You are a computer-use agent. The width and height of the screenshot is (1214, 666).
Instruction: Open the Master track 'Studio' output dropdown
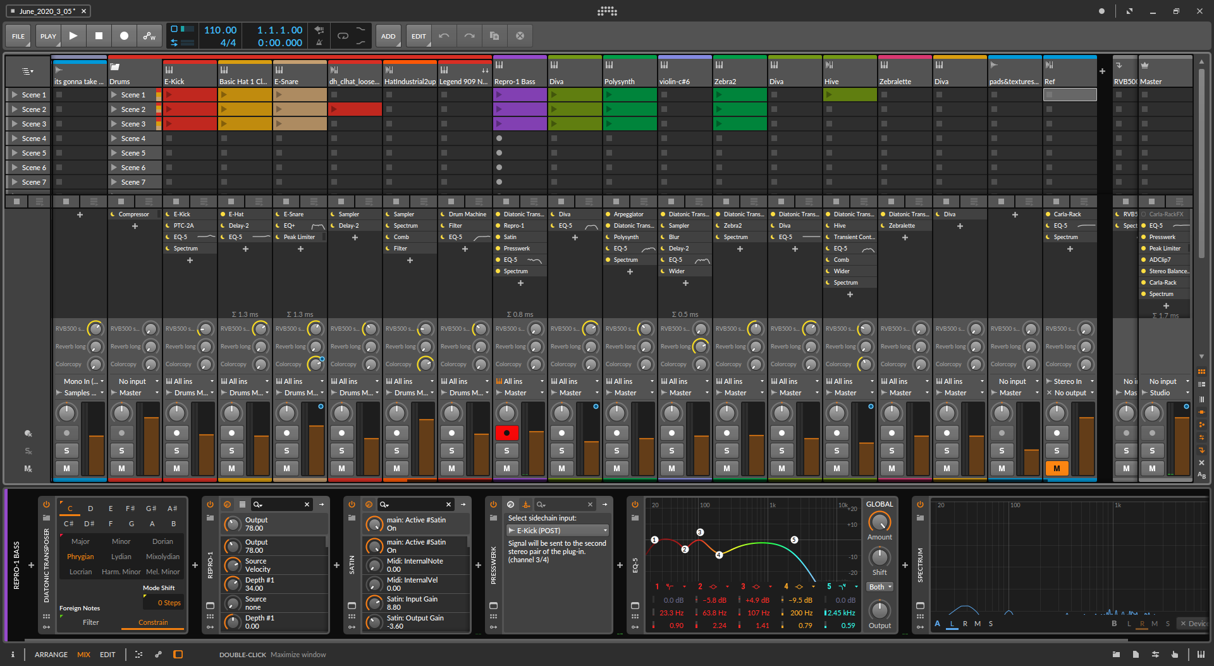pos(1165,393)
